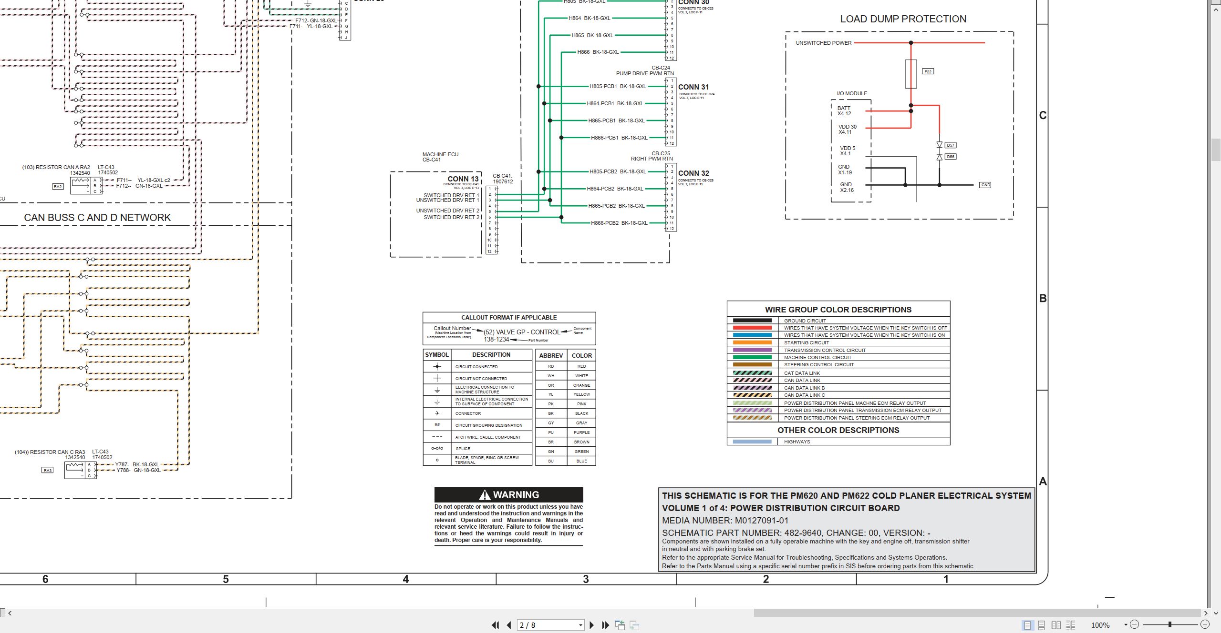The width and height of the screenshot is (1221, 633).
Task: Click the go to previous view icon
Action: 620,625
